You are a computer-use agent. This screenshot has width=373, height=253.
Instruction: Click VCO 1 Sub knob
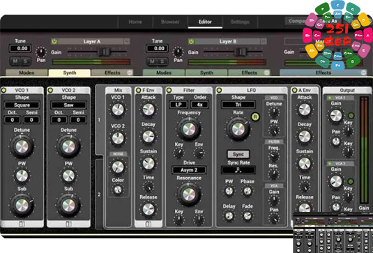(22, 205)
